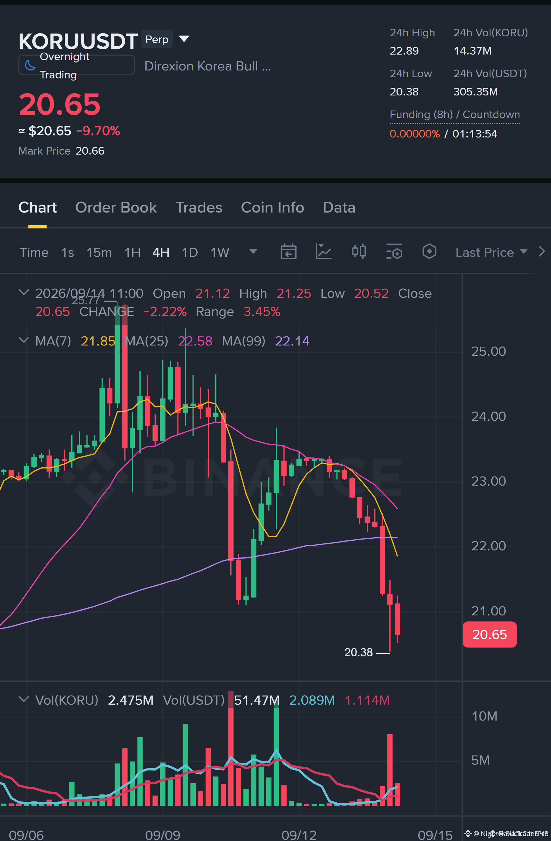
Task: Select the 1H timeframe
Action: (132, 252)
